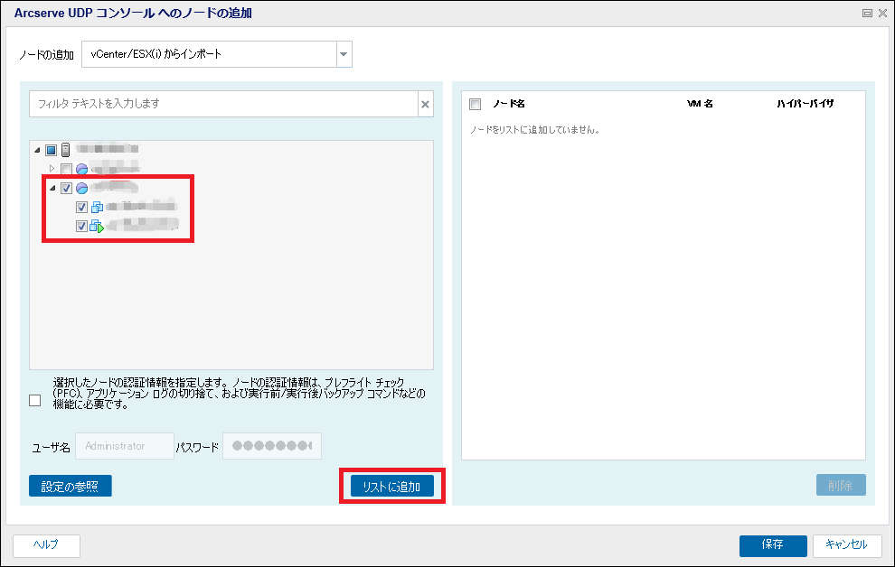Click the vCenter server icon at tree root
895x567 pixels.
point(66,150)
